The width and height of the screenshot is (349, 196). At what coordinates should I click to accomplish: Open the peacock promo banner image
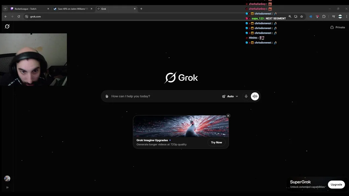[x=181, y=126]
